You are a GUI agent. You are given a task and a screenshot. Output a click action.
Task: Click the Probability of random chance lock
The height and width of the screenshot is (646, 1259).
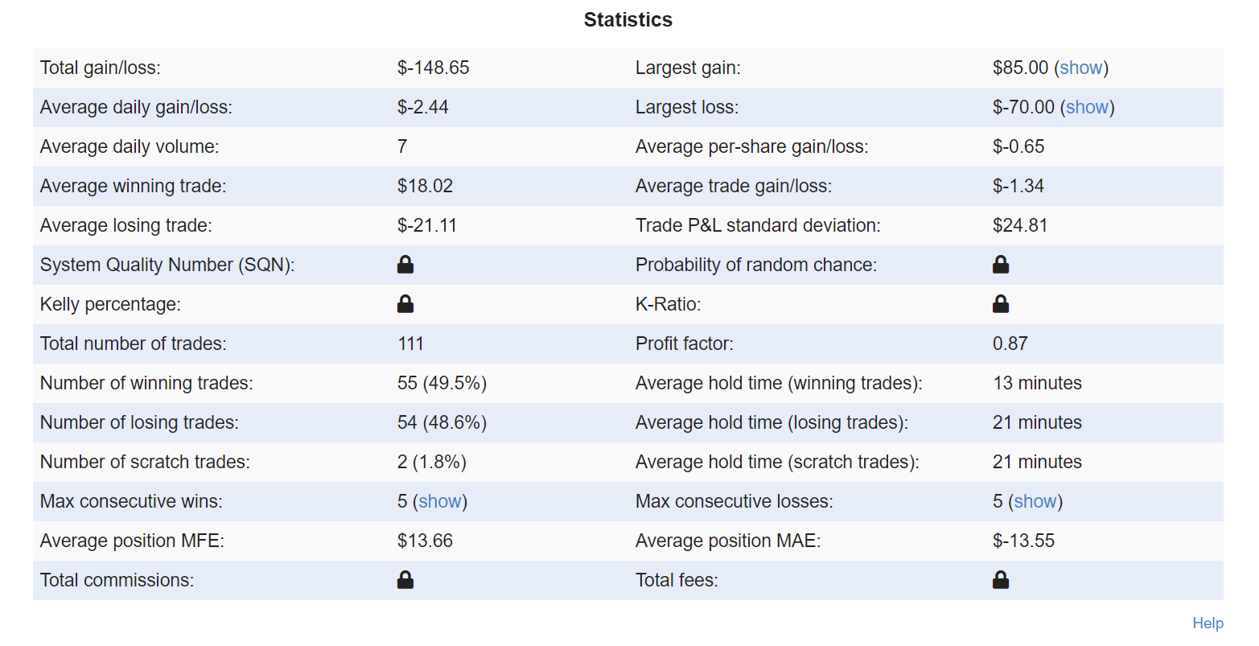tap(1001, 265)
